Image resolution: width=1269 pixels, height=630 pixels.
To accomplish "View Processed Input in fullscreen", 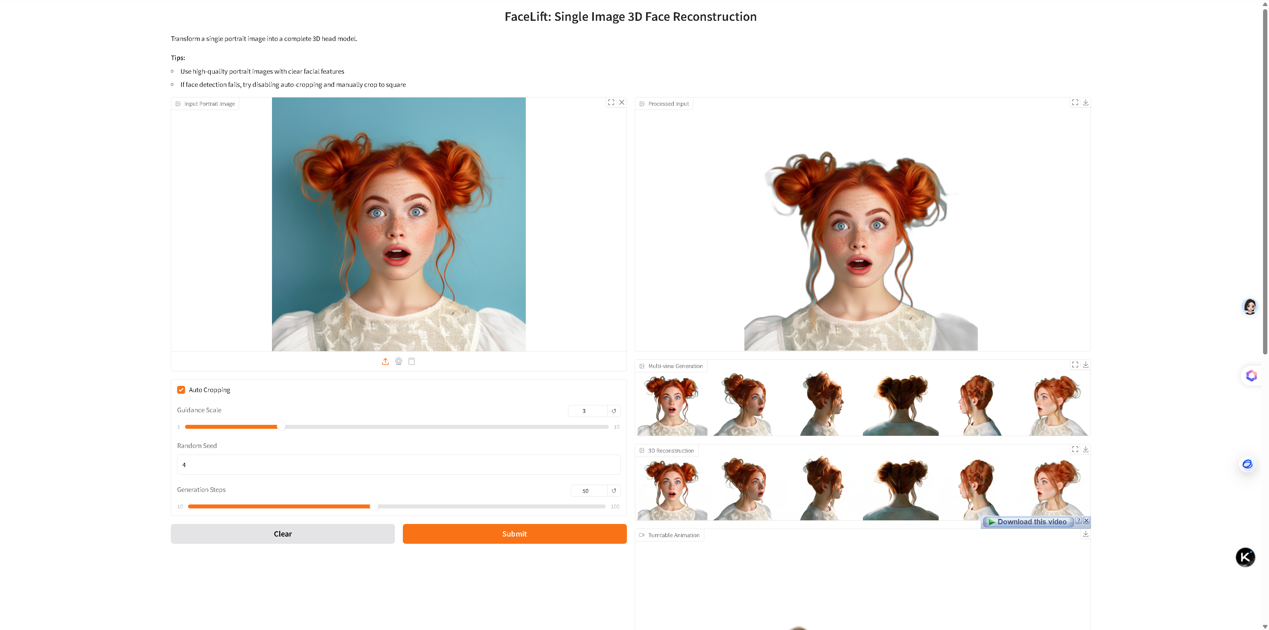I will (x=1075, y=102).
